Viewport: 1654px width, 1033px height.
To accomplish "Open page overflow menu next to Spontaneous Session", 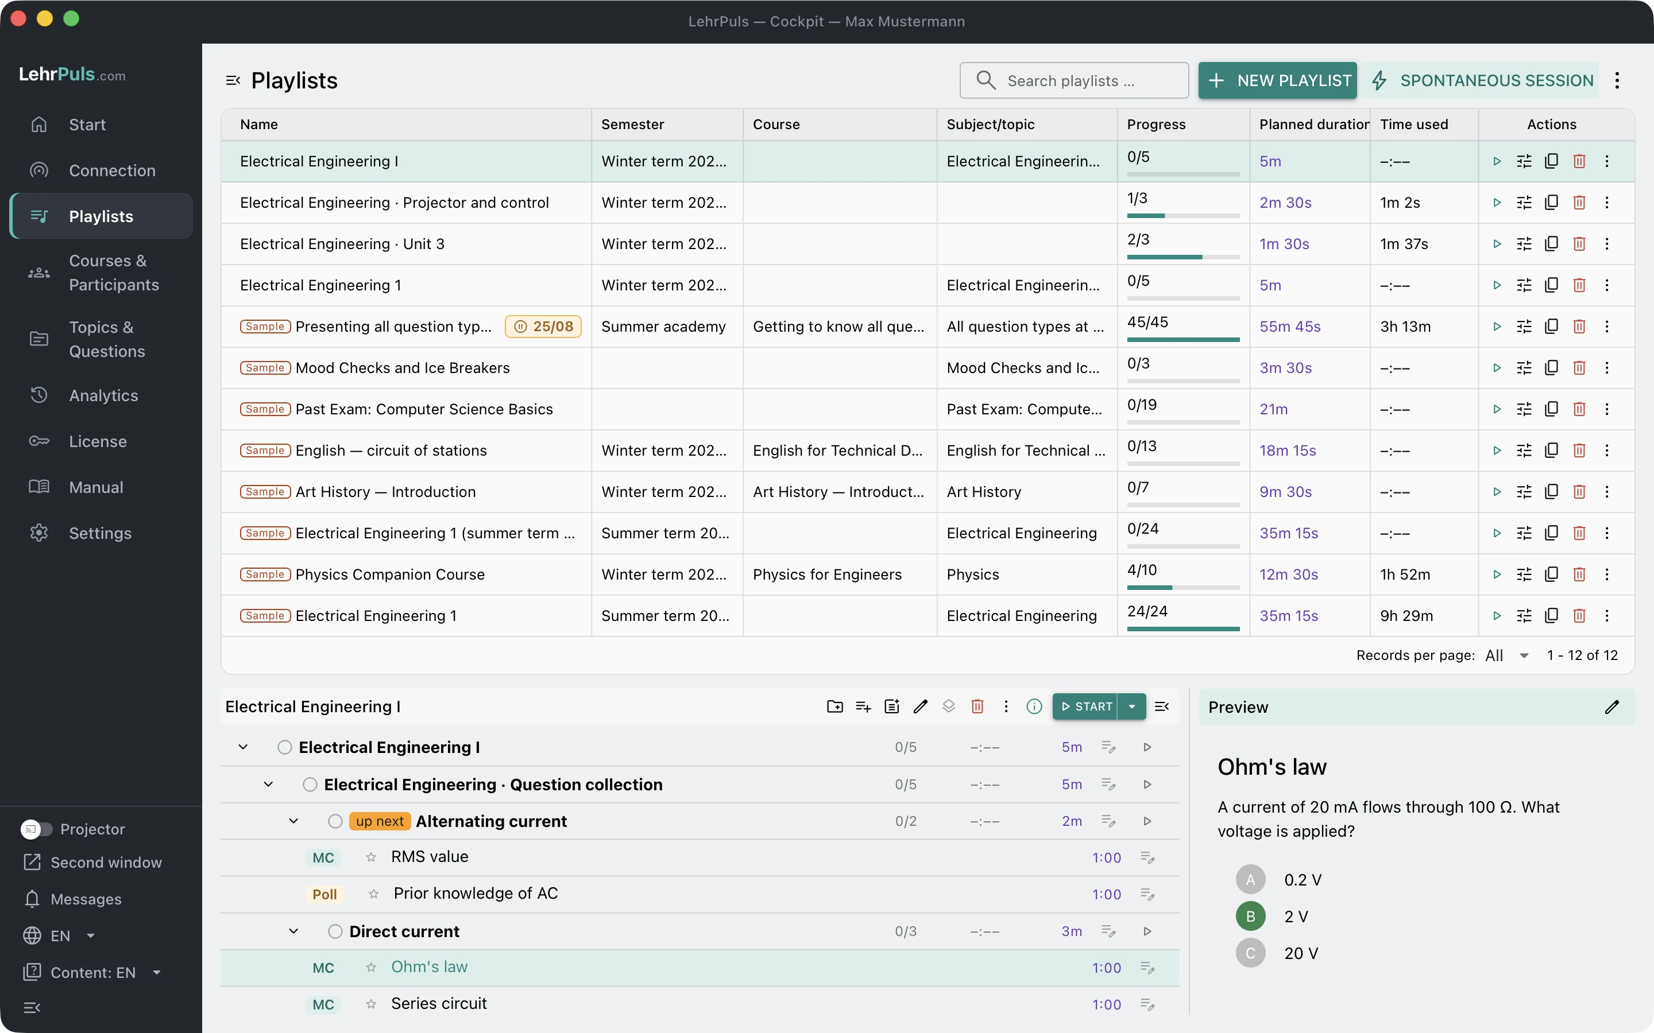I will (1617, 80).
